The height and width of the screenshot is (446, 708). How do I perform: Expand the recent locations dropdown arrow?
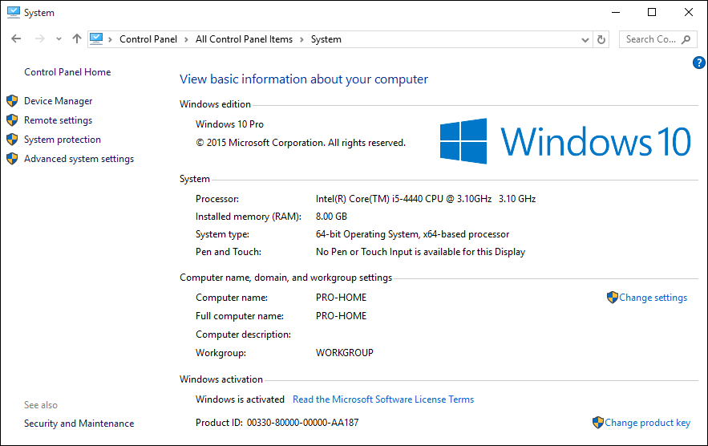tap(59, 39)
